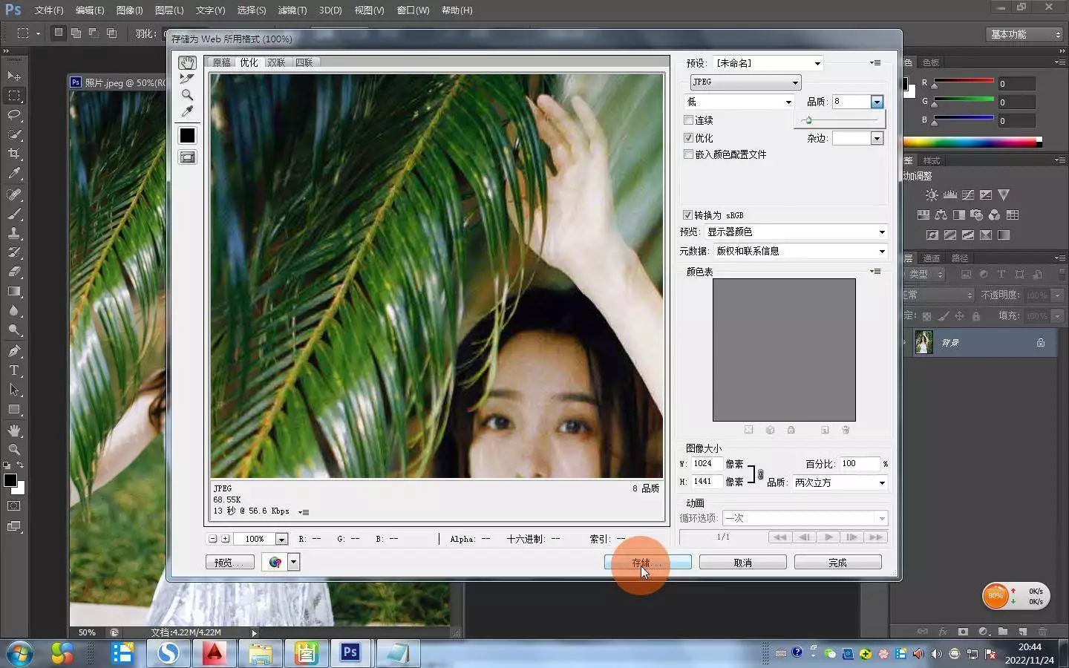Toggle the 转换为 sRGB checkbox
The width and height of the screenshot is (1069, 668).
click(x=687, y=215)
